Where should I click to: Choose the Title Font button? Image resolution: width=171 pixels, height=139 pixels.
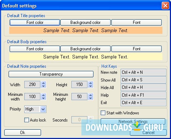[x=136, y=22]
